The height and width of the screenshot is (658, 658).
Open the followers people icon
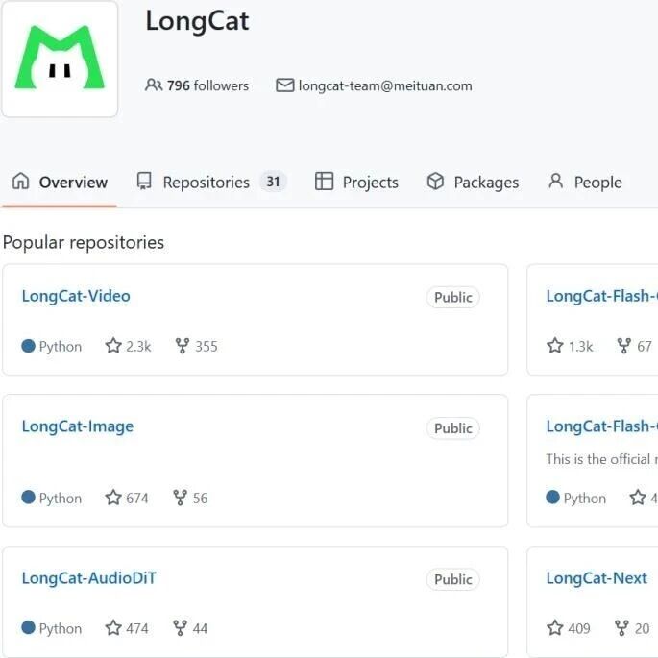pyautogui.click(x=154, y=85)
